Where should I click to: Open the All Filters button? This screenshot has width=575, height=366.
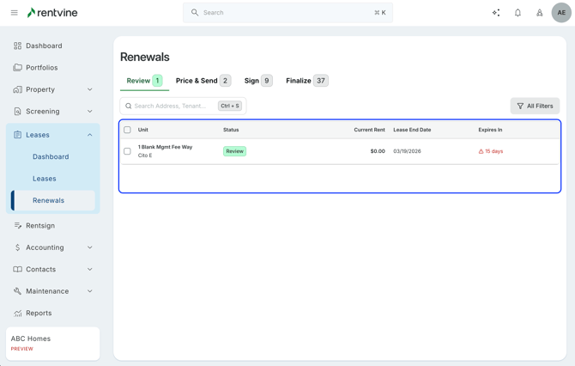click(535, 106)
